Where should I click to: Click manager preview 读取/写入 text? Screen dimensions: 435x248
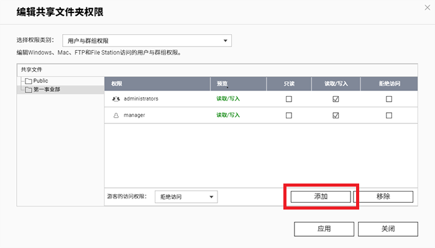(x=228, y=115)
